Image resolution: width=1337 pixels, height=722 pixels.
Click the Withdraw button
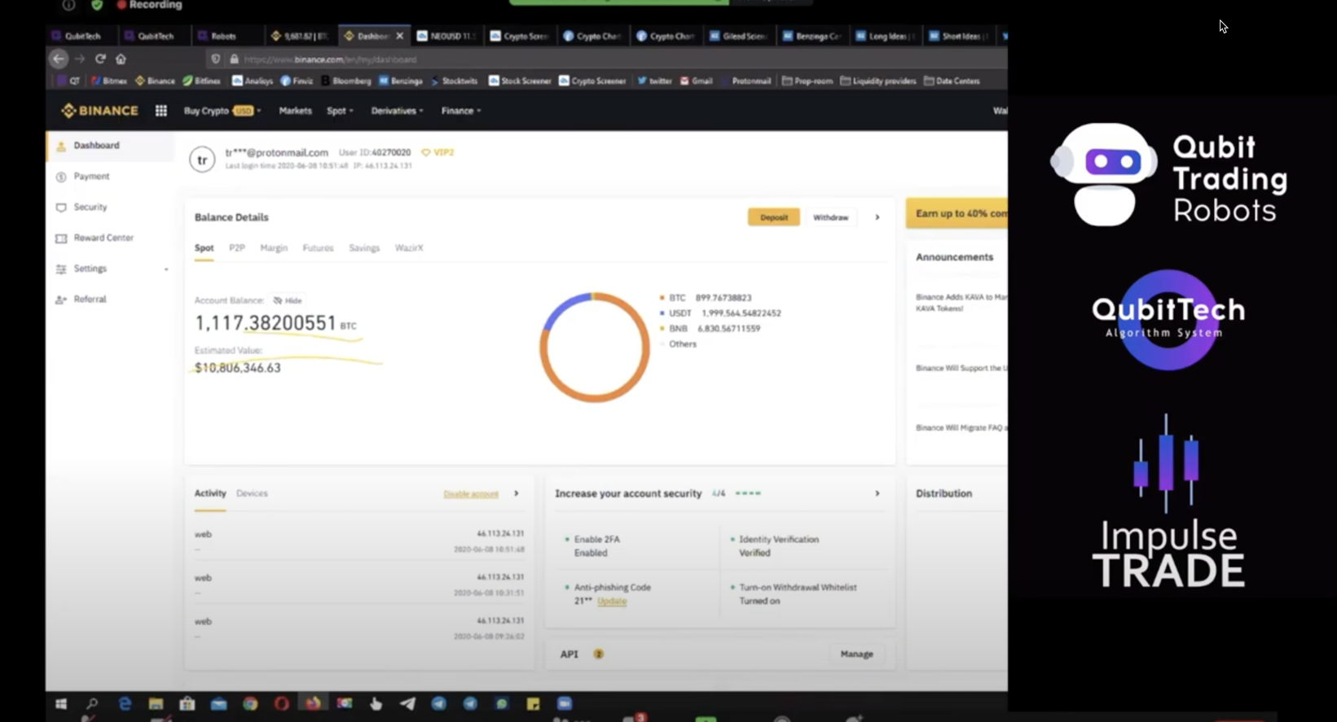point(830,217)
